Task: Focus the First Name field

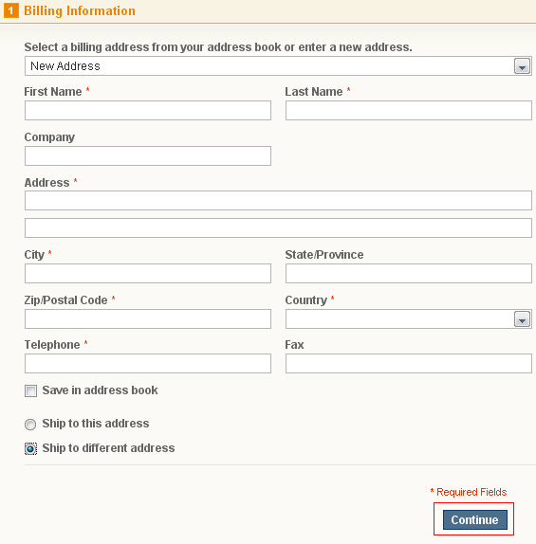Action: 148,110
